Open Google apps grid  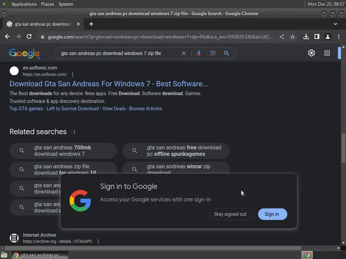click(x=327, y=53)
